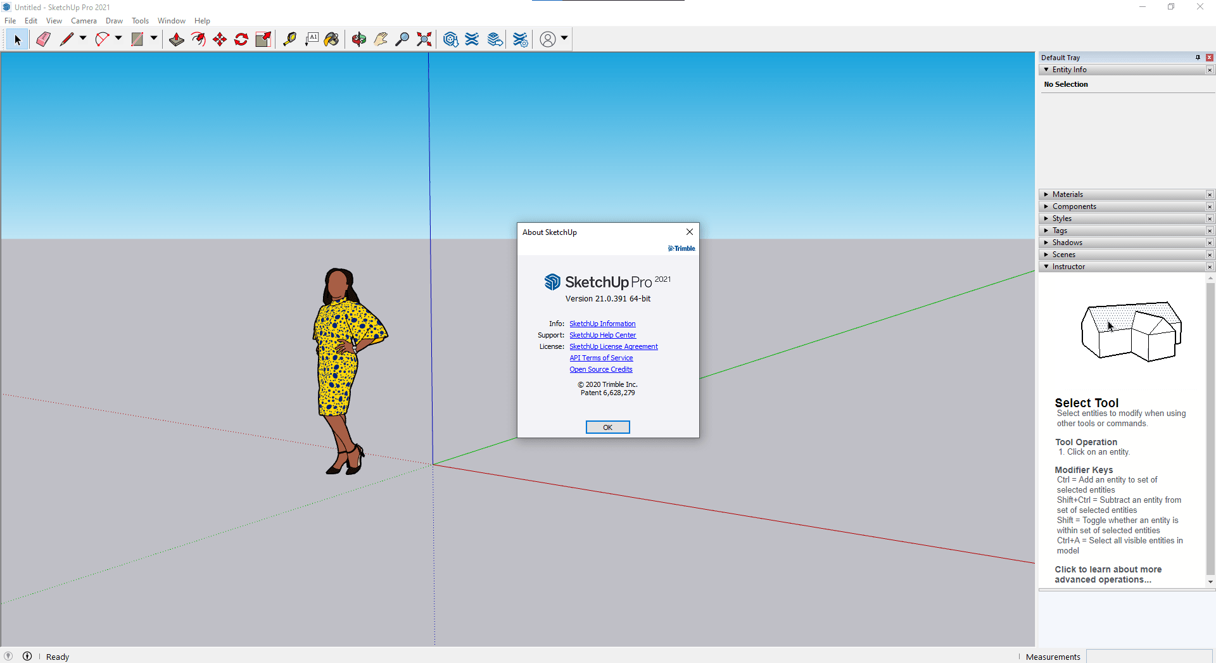Image resolution: width=1216 pixels, height=663 pixels.
Task: Click the Measurements input box
Action: pyautogui.click(x=1149, y=657)
